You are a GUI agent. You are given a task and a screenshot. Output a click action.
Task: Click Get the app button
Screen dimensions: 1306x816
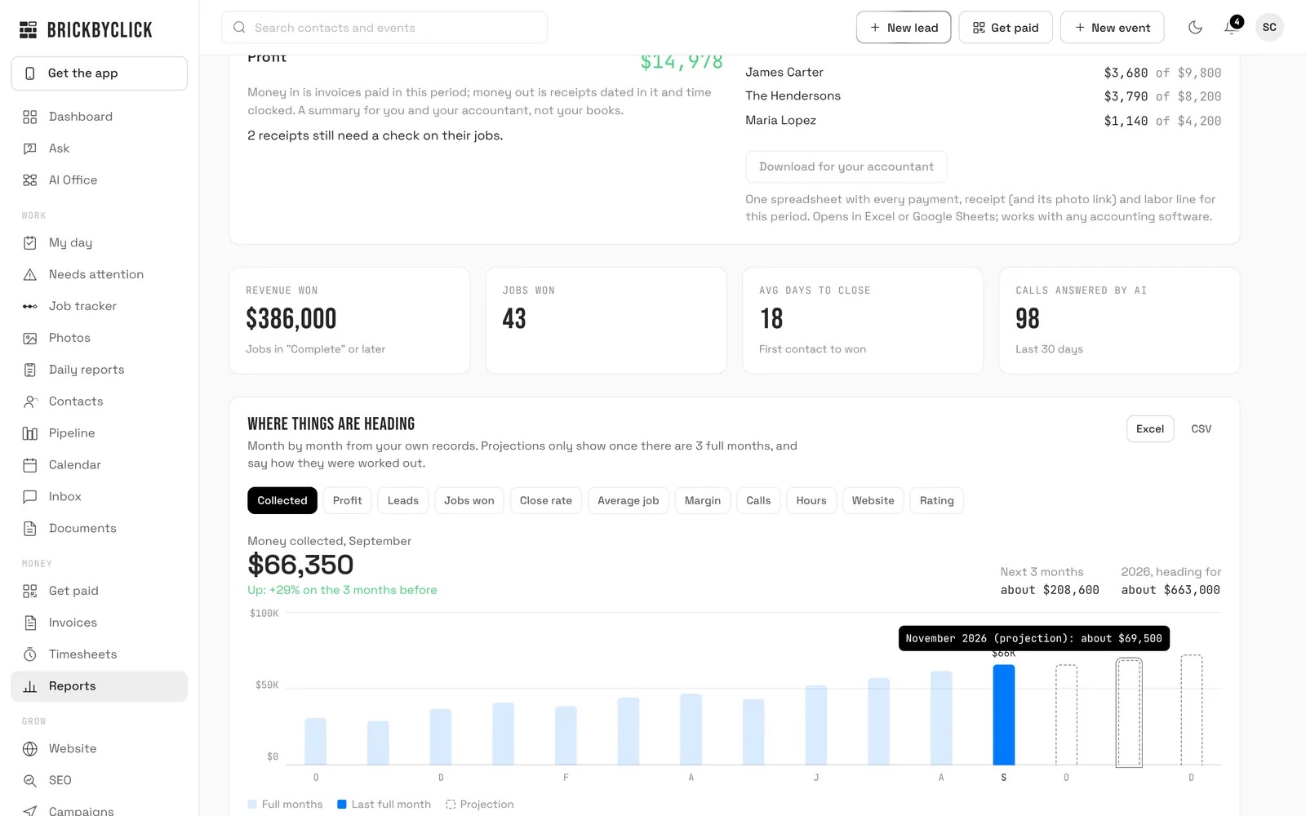[100, 73]
